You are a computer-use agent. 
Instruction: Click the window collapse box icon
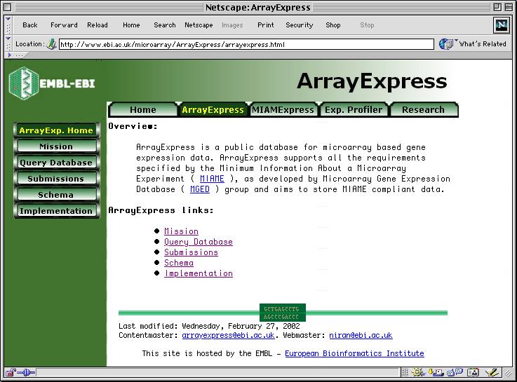coord(508,7)
